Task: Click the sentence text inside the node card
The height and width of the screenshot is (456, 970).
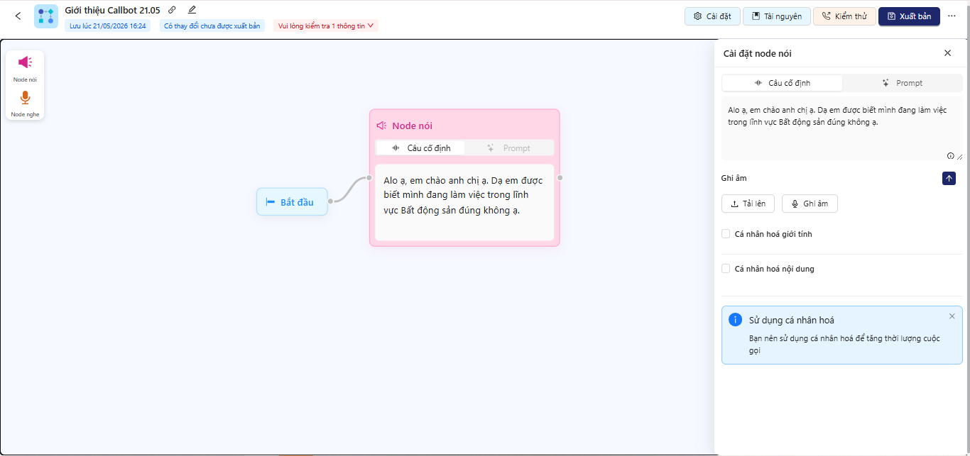Action: coord(463,195)
